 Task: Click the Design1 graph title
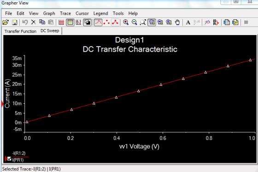(x=129, y=40)
